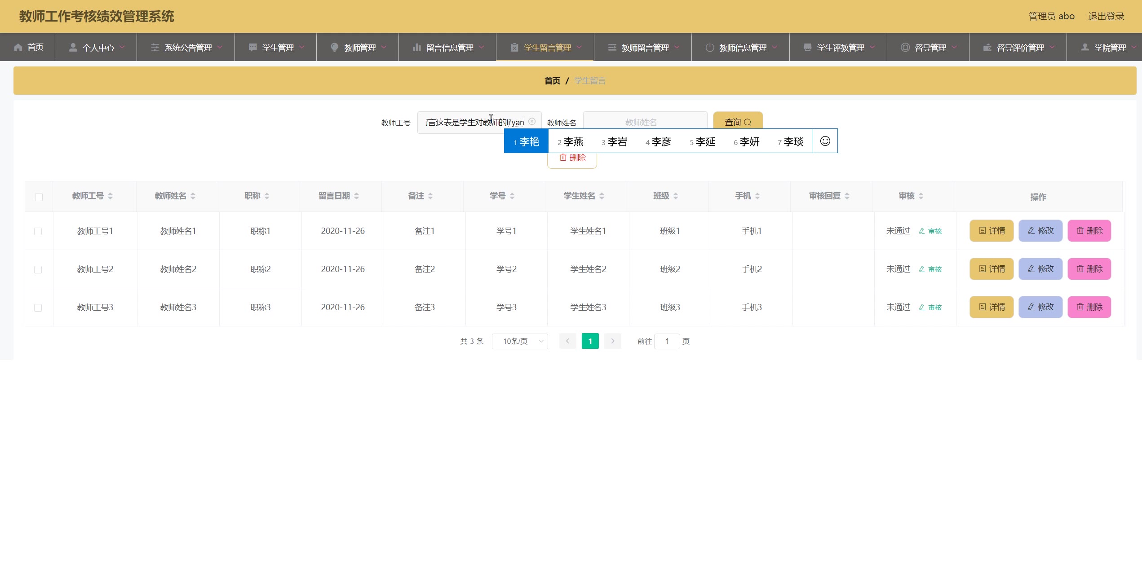This screenshot has height=563, width=1142.
Task: Sort by 职称 column arrows
Action: [x=267, y=196]
